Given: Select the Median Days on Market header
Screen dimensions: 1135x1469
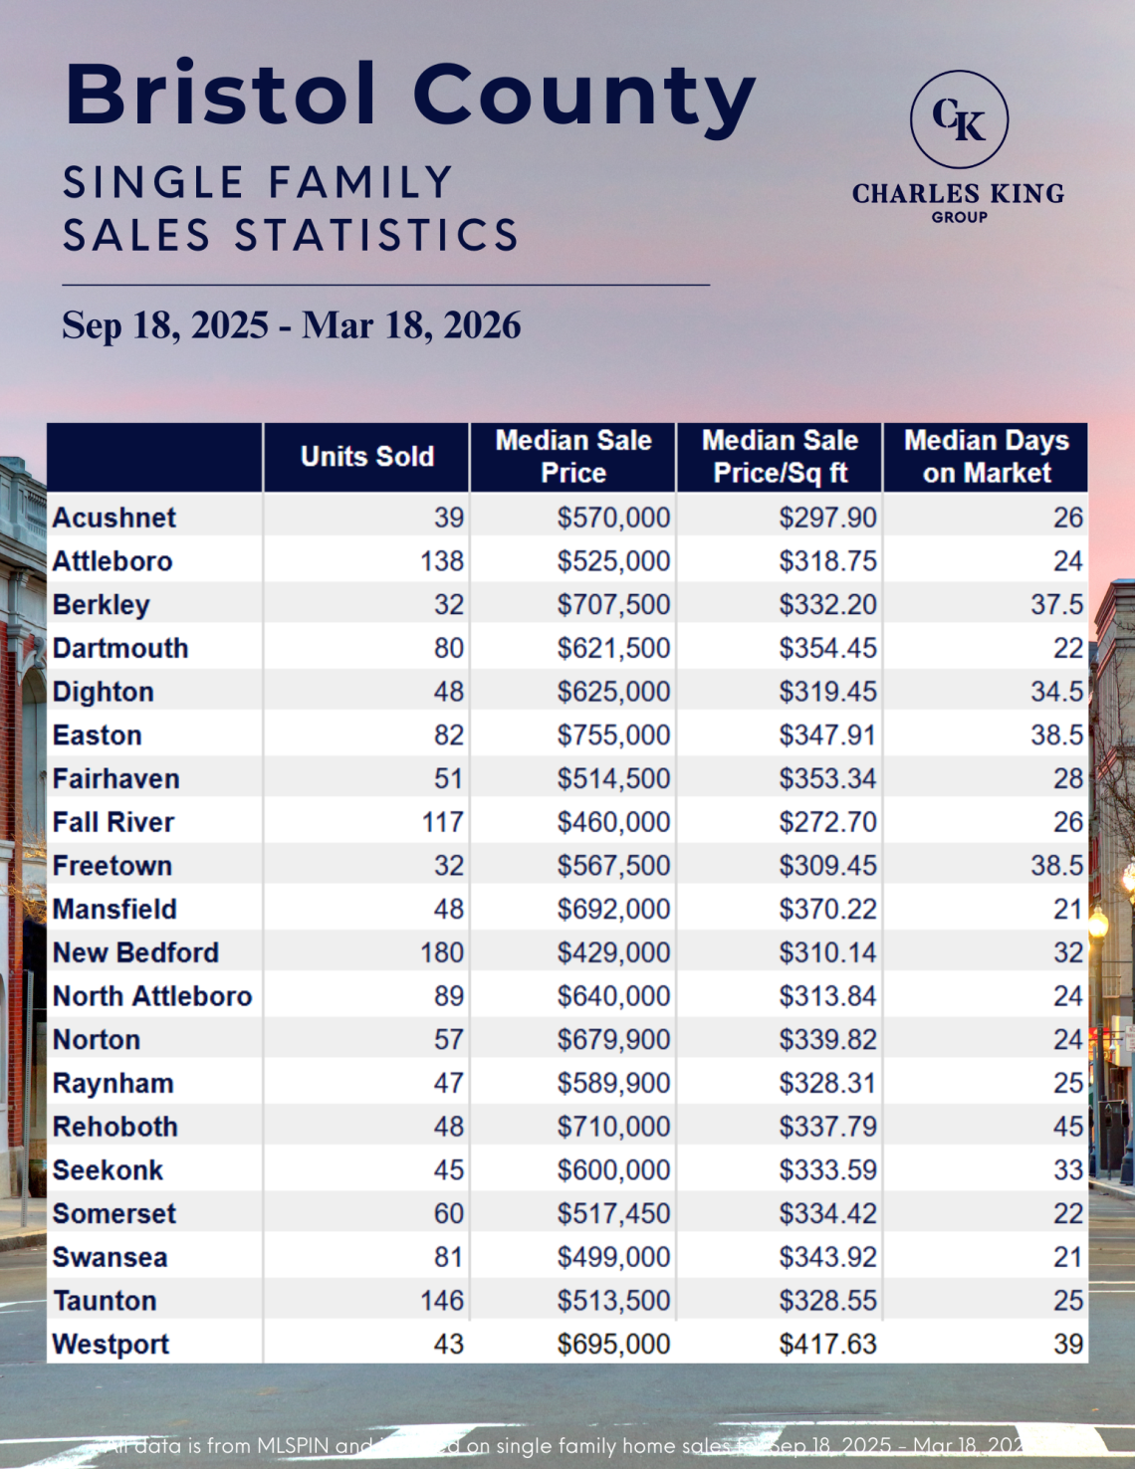Looking at the screenshot, I should (986, 457).
